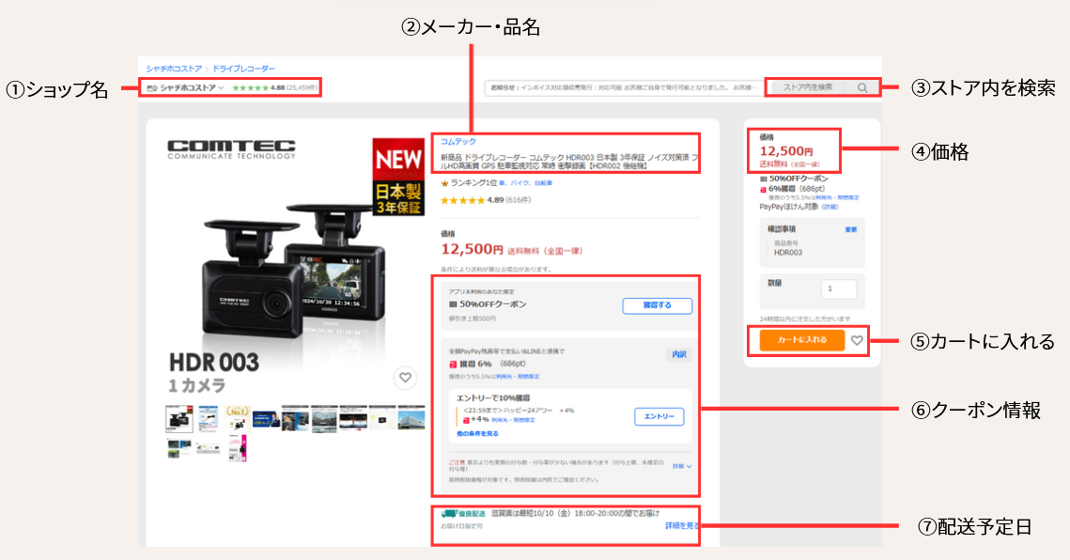Click the crown ranking 1位 icon

point(445,184)
